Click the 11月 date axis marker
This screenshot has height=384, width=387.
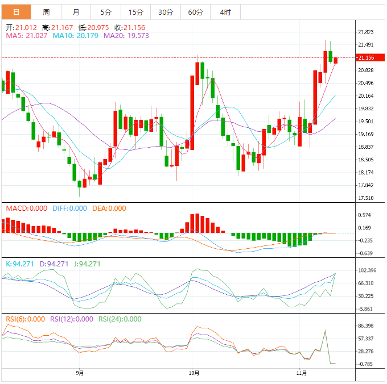(302, 373)
